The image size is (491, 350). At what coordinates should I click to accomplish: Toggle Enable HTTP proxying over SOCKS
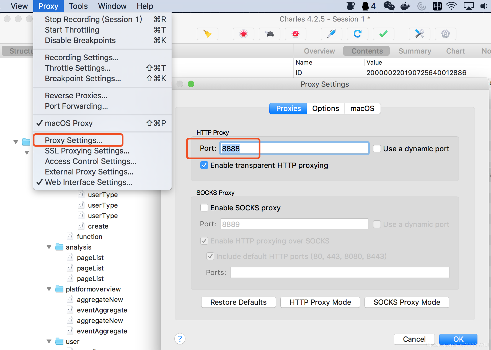point(204,241)
